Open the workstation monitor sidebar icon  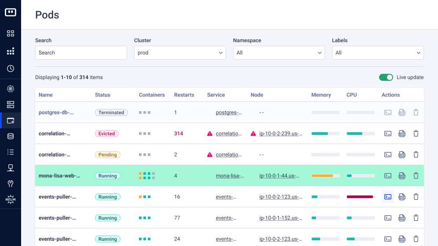(11, 168)
